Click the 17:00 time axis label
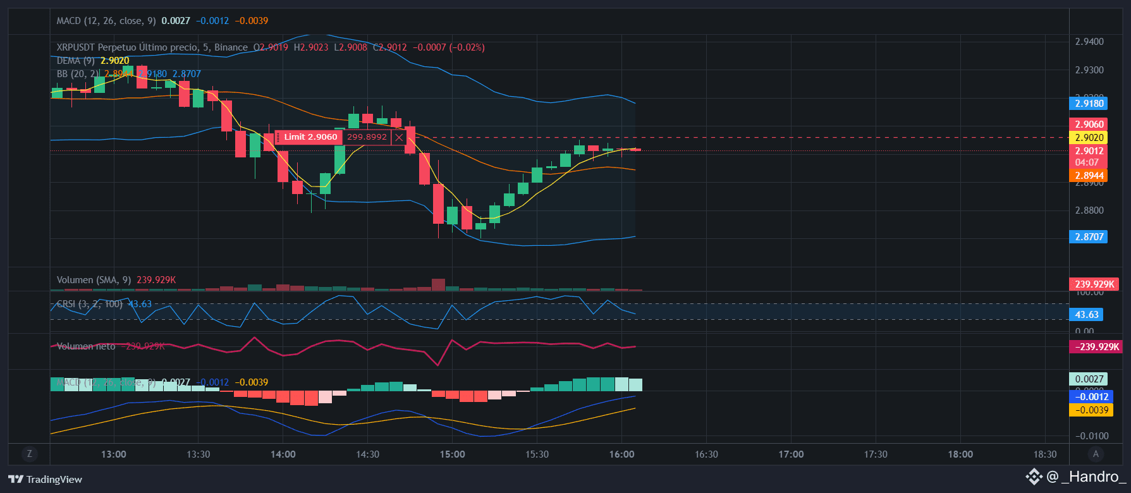1131x493 pixels. tap(792, 454)
